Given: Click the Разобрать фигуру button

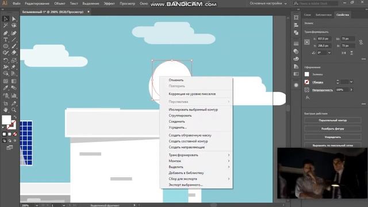Looking at the screenshot, I should point(332,129).
